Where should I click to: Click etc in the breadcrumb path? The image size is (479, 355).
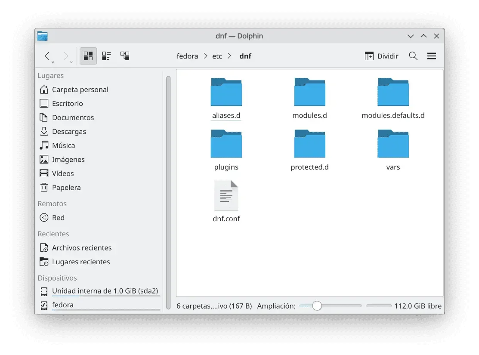click(217, 56)
